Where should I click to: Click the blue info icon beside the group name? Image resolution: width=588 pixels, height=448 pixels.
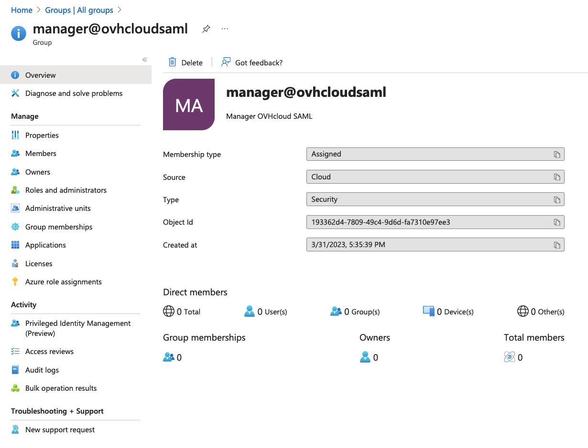pos(18,33)
